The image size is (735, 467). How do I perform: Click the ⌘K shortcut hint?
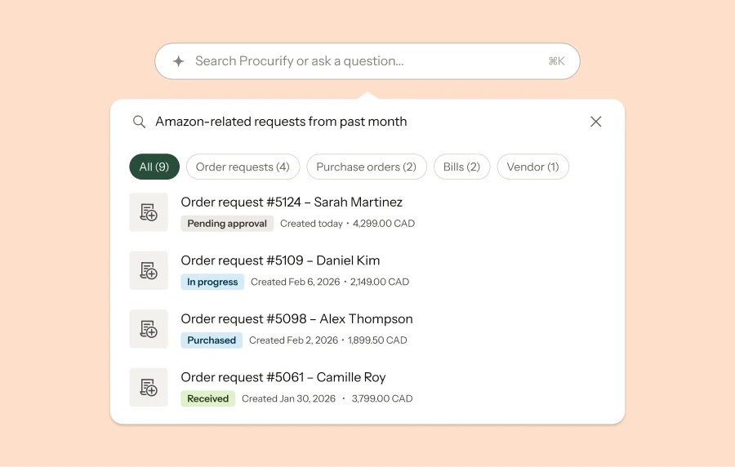click(x=556, y=61)
